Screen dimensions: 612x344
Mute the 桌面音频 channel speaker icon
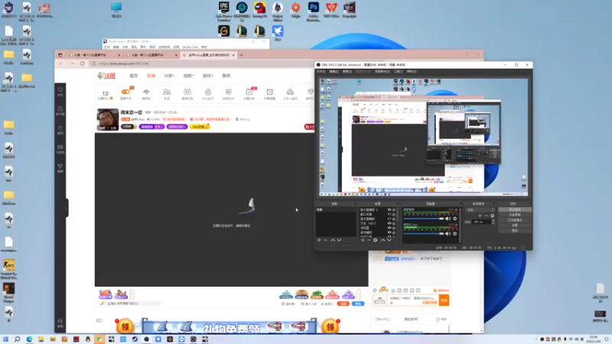click(x=448, y=219)
